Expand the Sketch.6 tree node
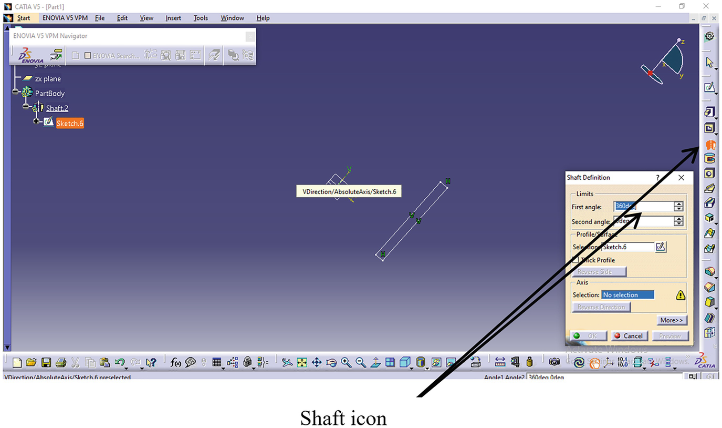 tap(36, 121)
